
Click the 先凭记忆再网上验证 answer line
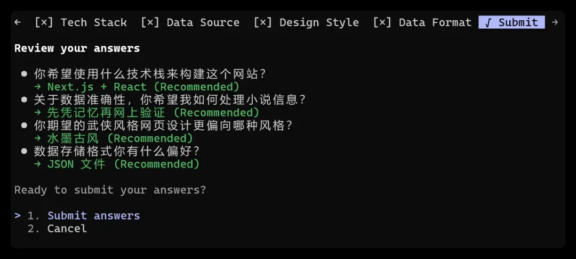[x=147, y=113]
